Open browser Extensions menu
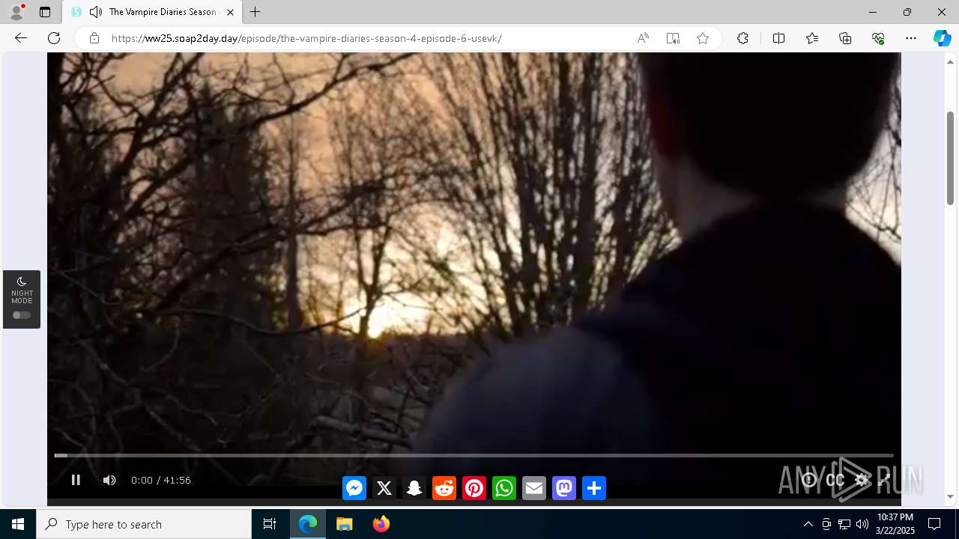The height and width of the screenshot is (539, 959). 742,38
